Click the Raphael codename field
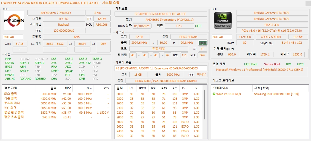Screen dimensions: 311x141 coord(64,25)
